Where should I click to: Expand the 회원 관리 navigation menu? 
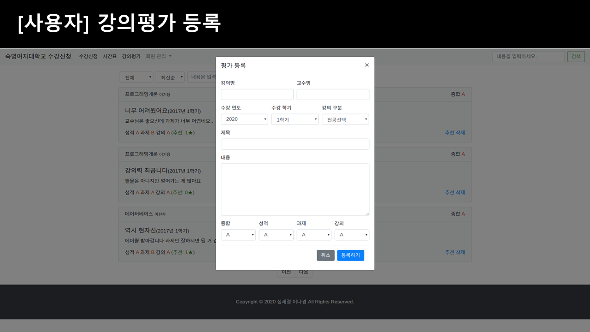(x=155, y=56)
